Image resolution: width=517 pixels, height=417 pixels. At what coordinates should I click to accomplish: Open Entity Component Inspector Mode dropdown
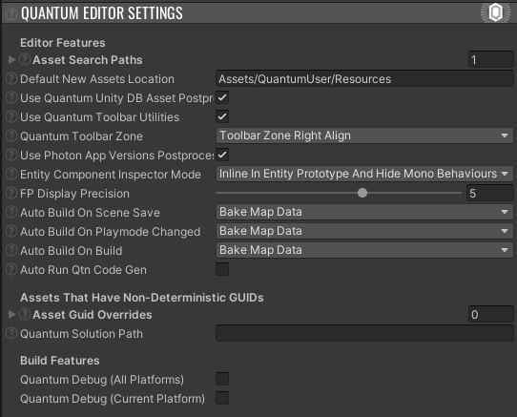(x=364, y=174)
